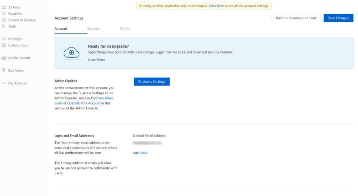Screen dimensions: 358x196
Task: Open Admin Console sidebar entry
Action: coord(20,58)
